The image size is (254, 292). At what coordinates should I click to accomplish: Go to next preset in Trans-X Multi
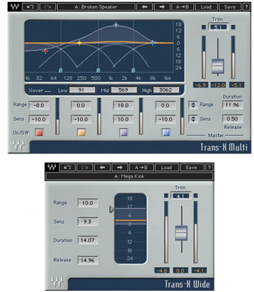pos(162,7)
